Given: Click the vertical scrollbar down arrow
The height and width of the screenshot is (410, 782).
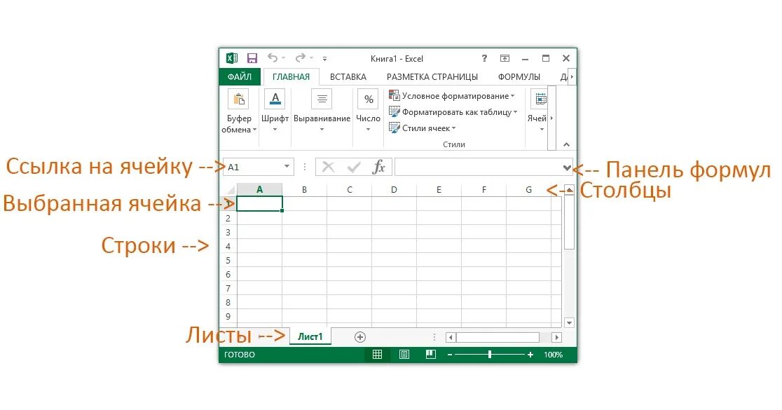Looking at the screenshot, I should click(569, 322).
